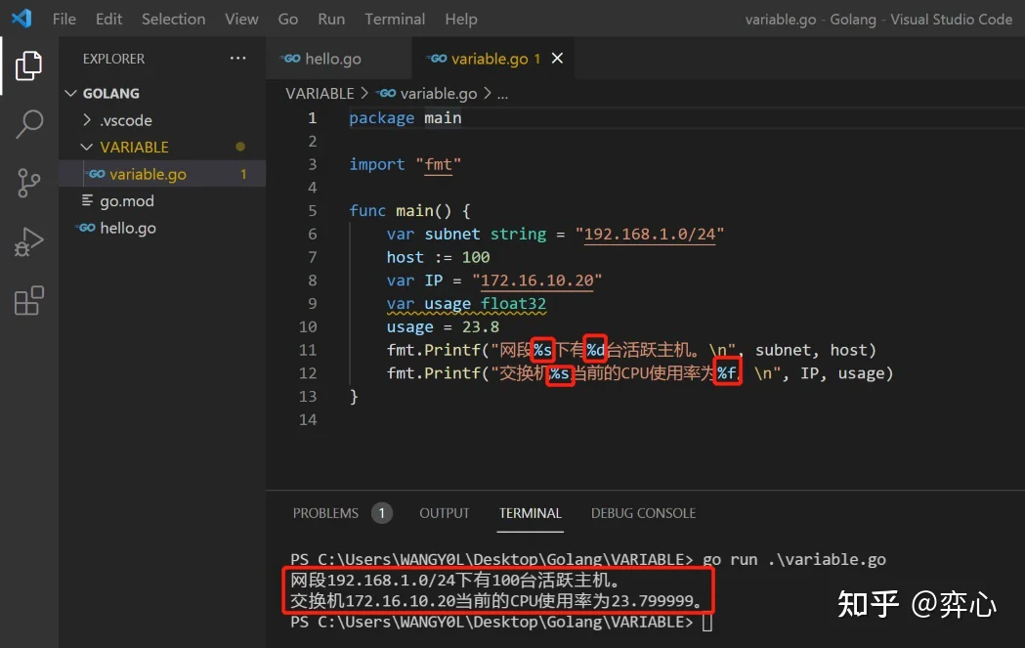Click Go icon on hello.go tab

(x=291, y=59)
